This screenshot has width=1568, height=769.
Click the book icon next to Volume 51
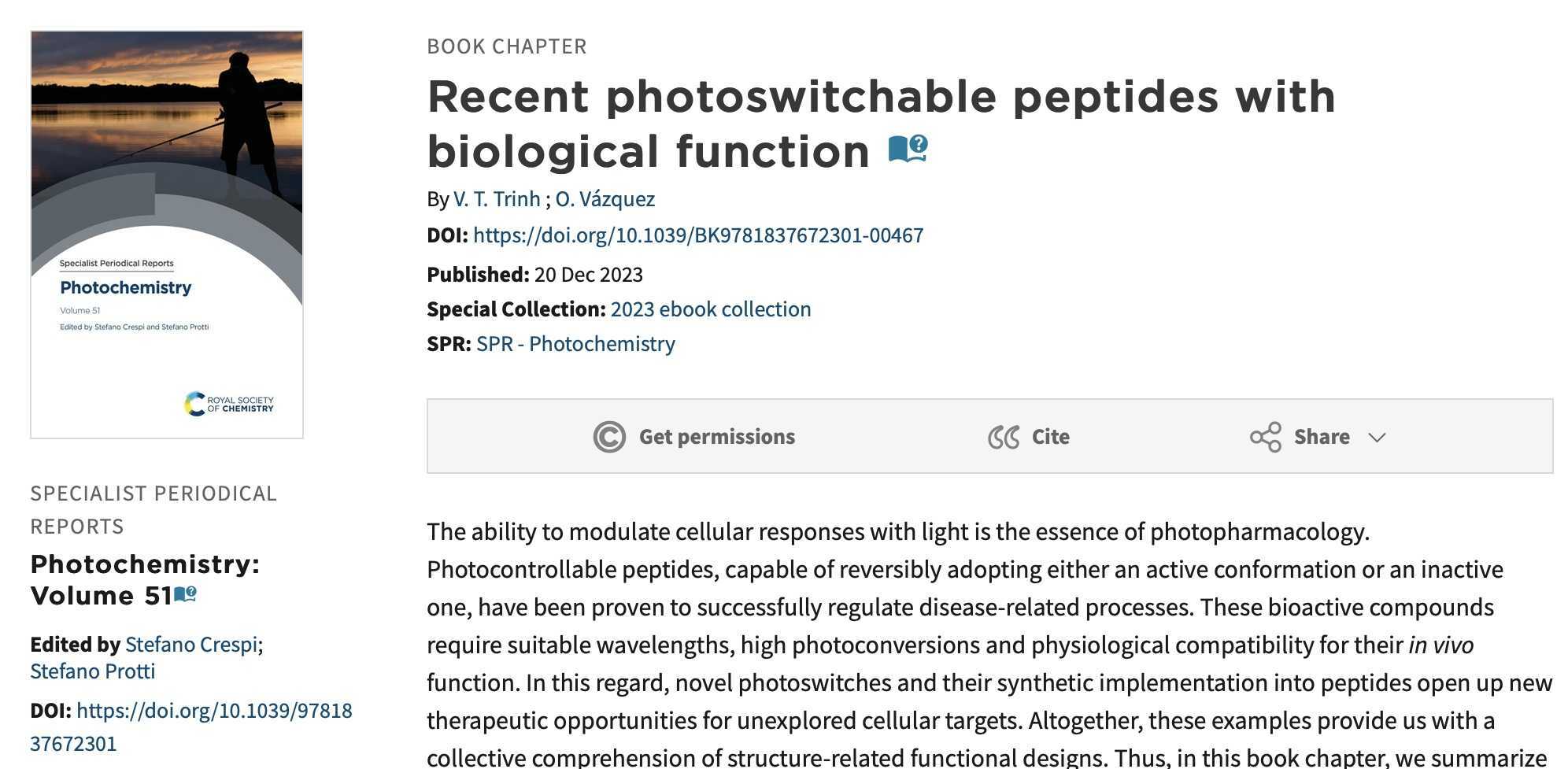click(187, 596)
